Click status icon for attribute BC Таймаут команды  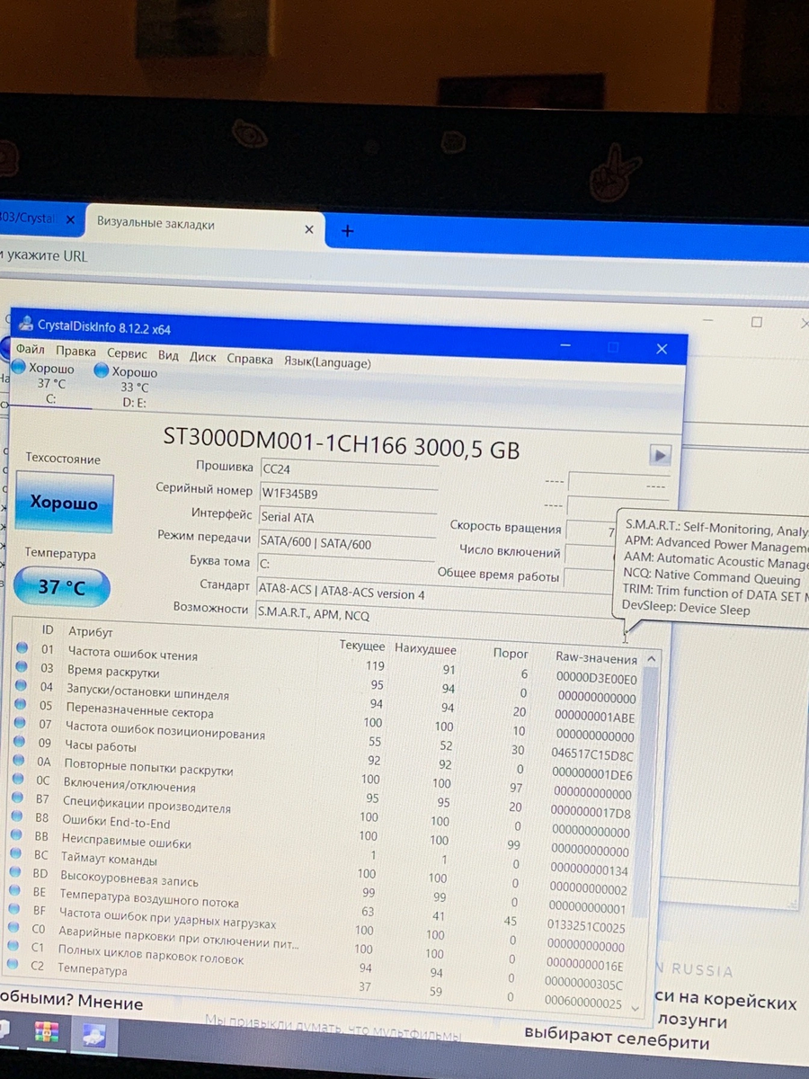pos(14,854)
